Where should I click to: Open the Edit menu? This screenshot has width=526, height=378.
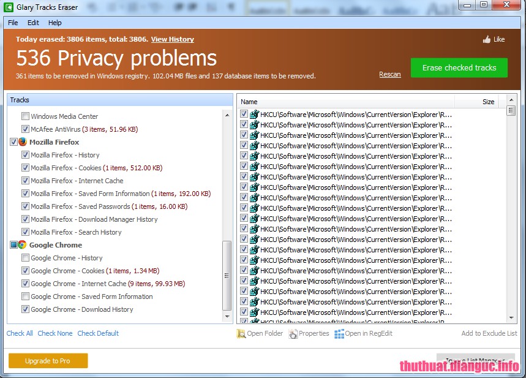33,23
